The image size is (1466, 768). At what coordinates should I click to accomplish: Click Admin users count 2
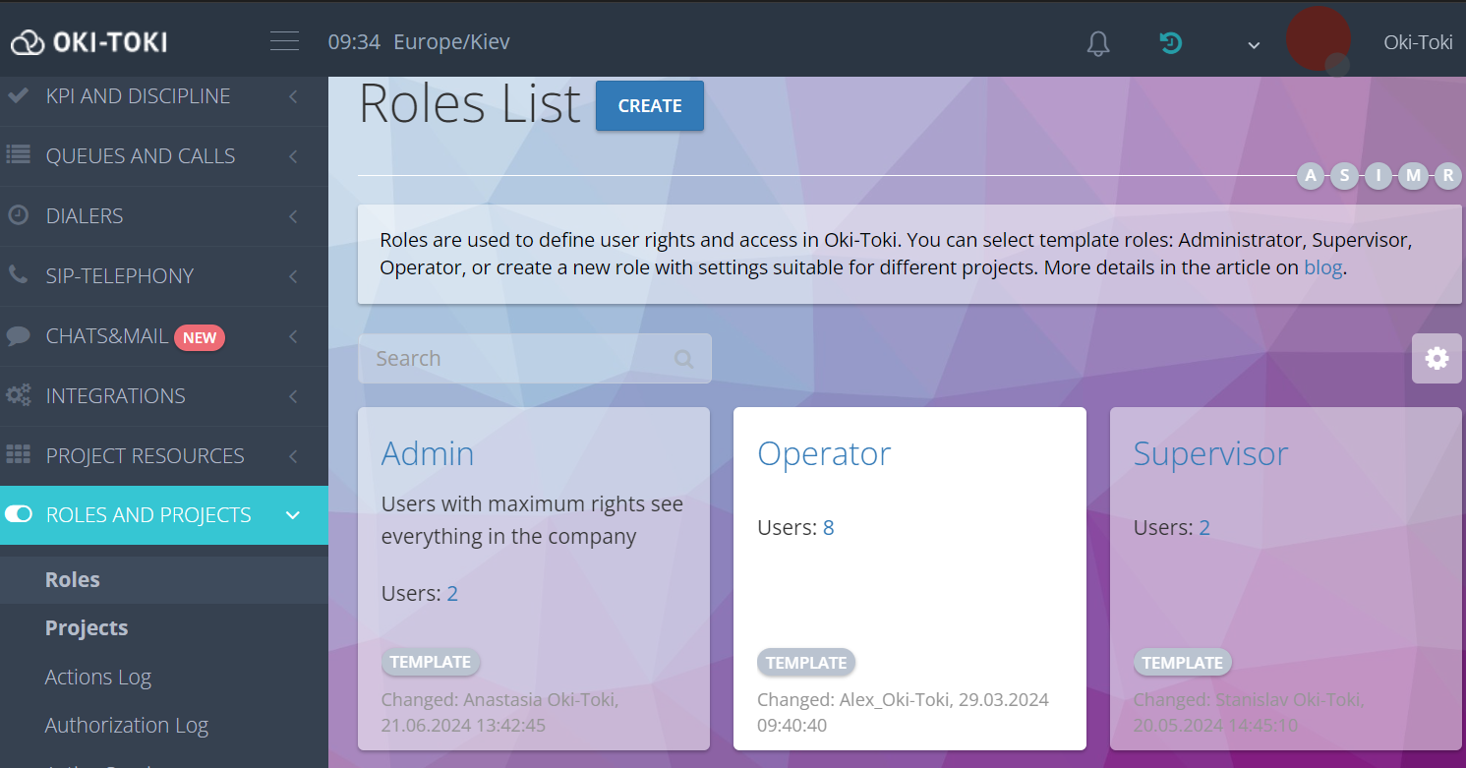452,593
